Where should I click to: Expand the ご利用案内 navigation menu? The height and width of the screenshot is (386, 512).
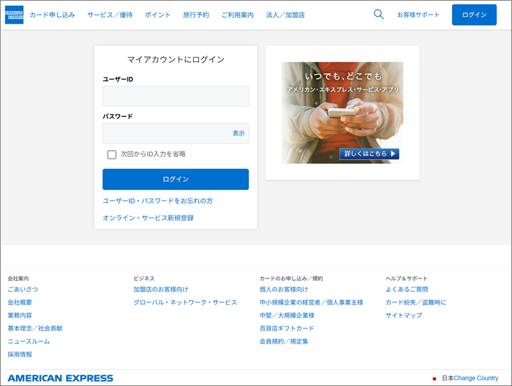237,15
